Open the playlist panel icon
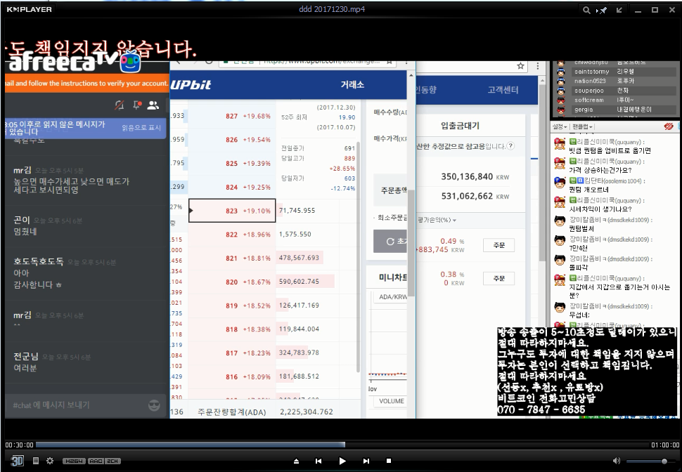The width and height of the screenshot is (682, 472). pos(36,461)
